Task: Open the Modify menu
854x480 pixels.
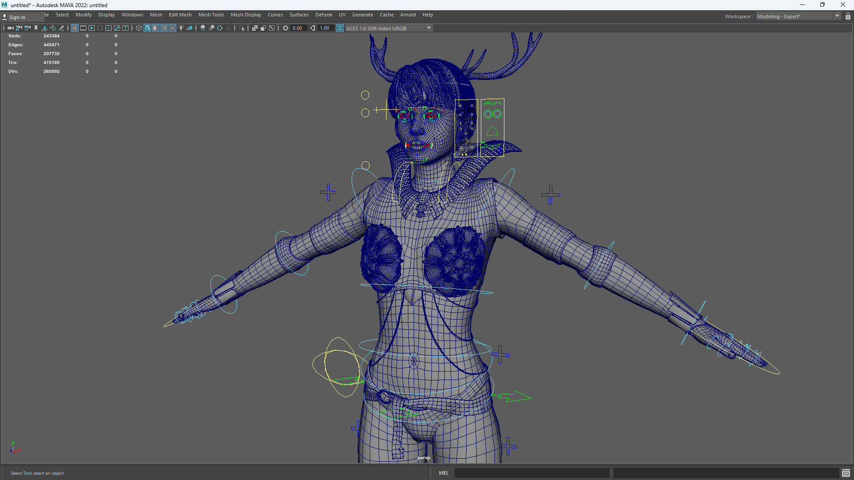Action: click(84, 15)
